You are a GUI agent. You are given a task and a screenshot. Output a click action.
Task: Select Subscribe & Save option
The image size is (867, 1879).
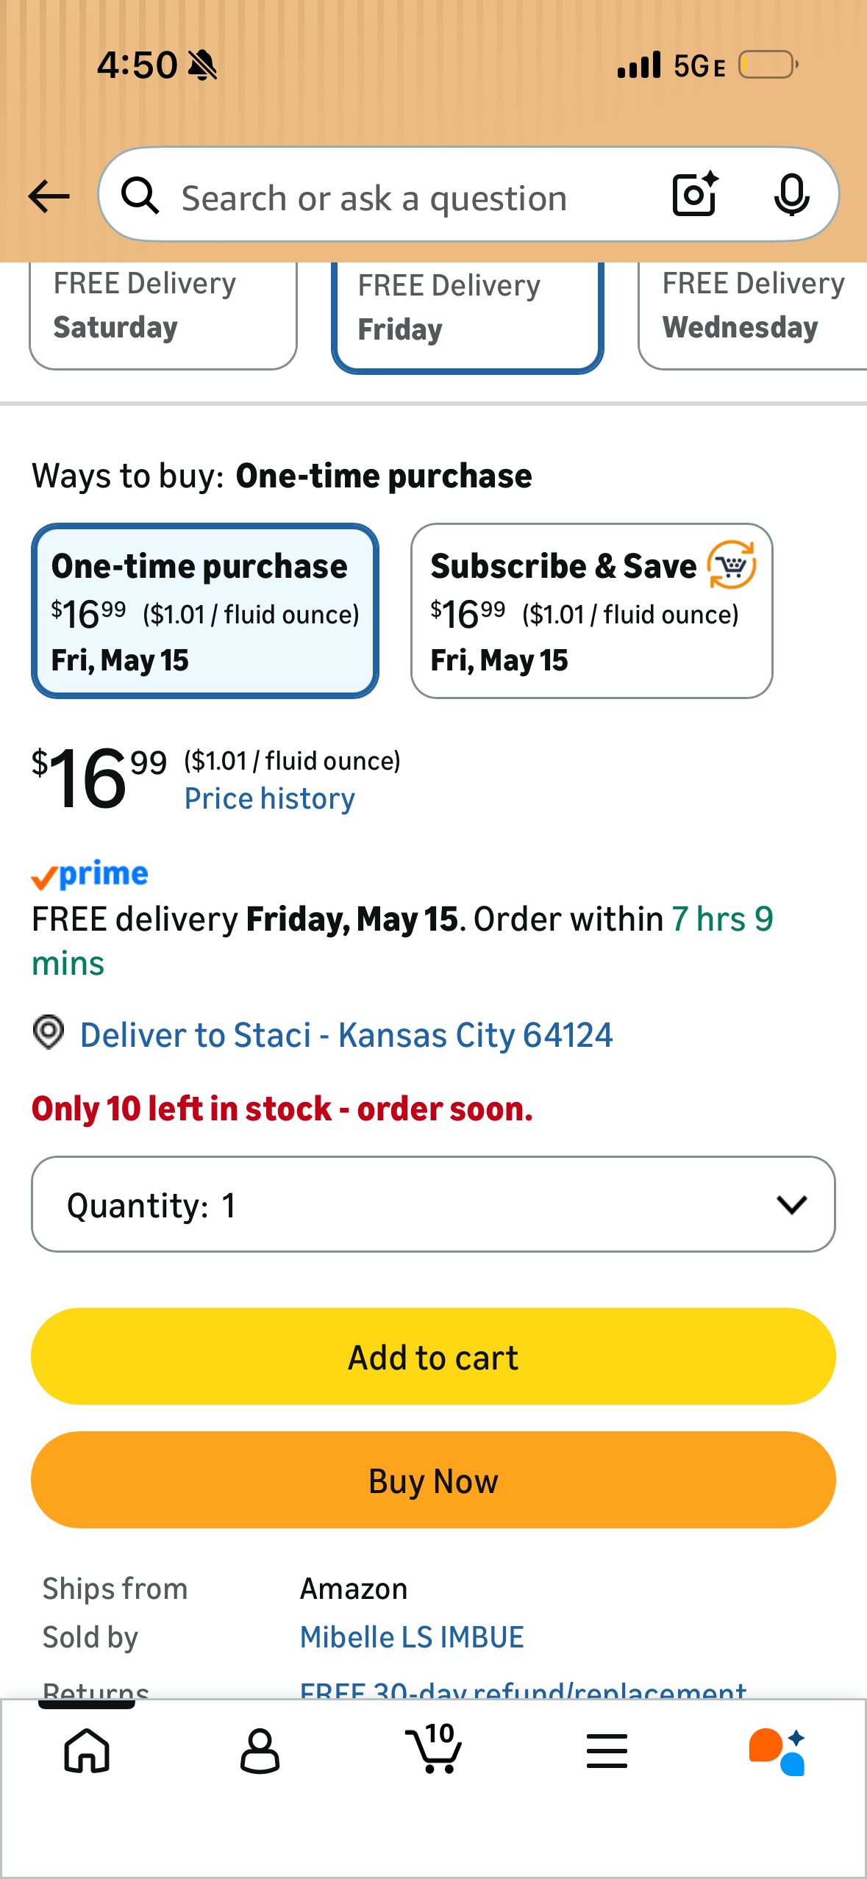coord(592,611)
